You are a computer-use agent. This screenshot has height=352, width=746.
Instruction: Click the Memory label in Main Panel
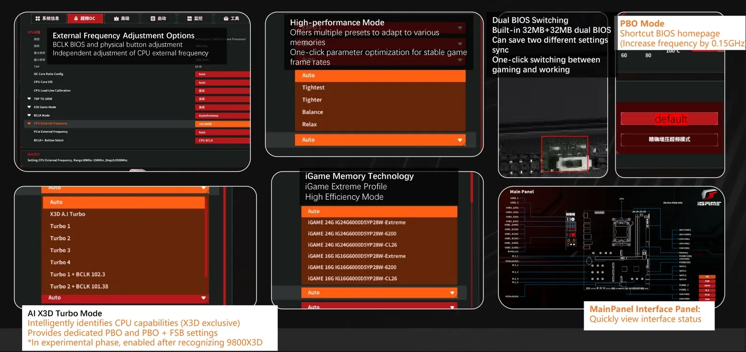[x=683, y=252]
